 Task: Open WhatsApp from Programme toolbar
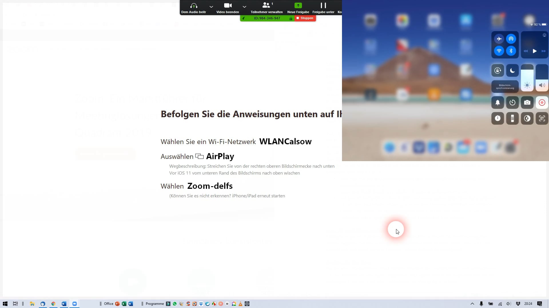pyautogui.click(x=175, y=304)
